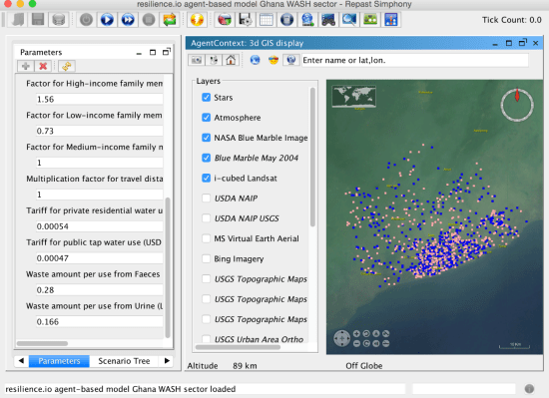Click the private residential tariff field 0.00054
This screenshot has height=398, width=549.
point(100,226)
